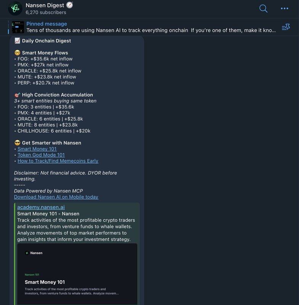This screenshot has width=299, height=305.
Task: Click the verified compass badge beside channel name
Action: pos(69,5)
